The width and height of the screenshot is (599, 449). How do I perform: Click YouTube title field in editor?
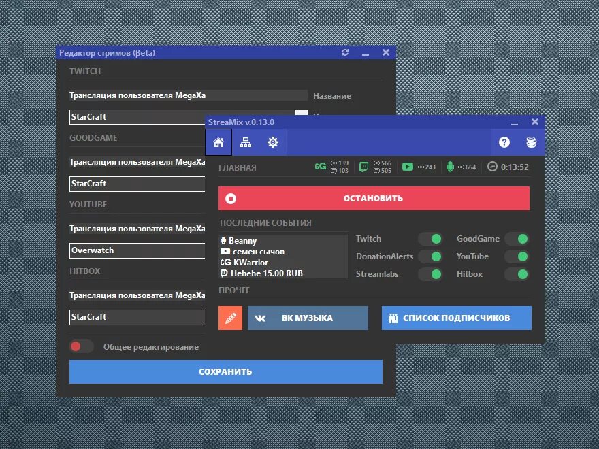137,229
